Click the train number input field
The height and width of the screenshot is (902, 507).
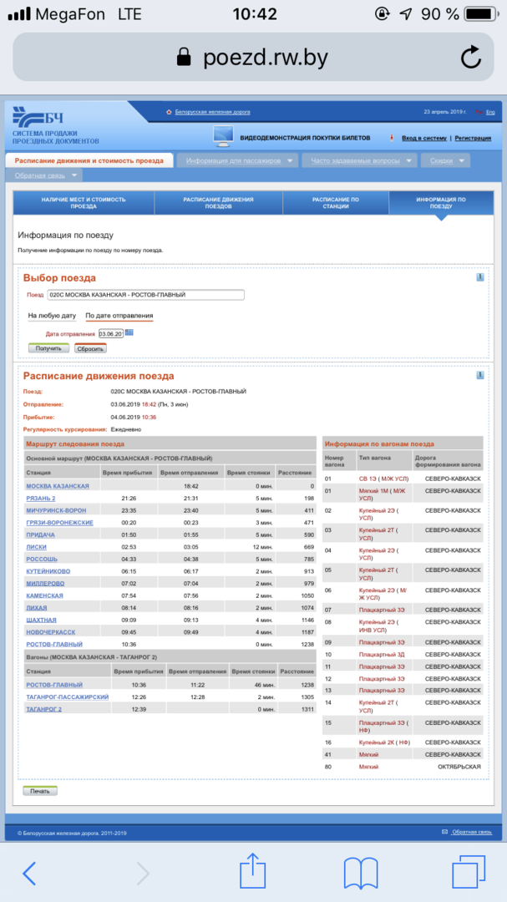pos(145,295)
